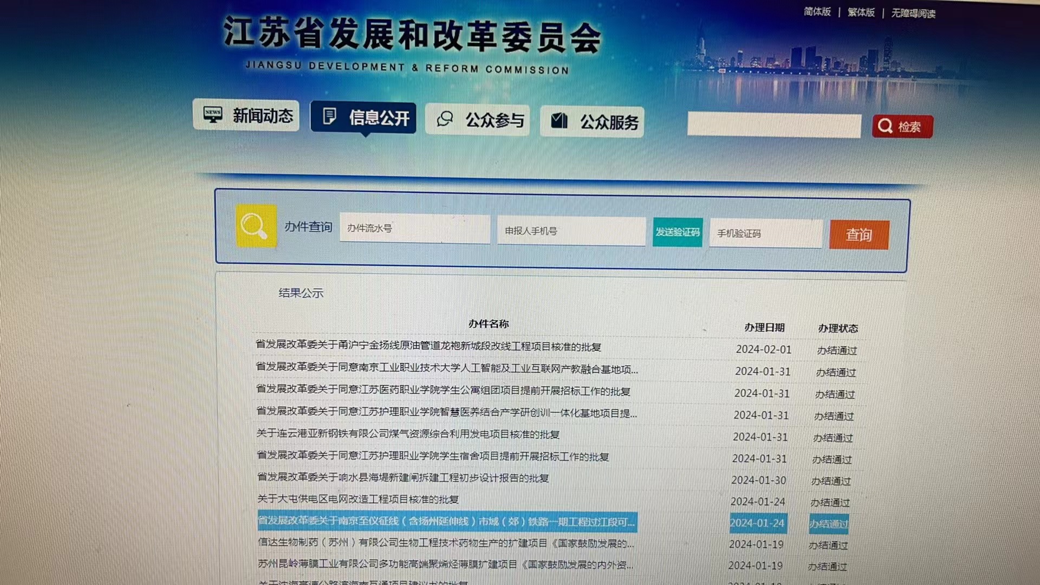Open 信达生物制药（苏州） entry
Viewport: 1040px width, 585px height.
446,543
